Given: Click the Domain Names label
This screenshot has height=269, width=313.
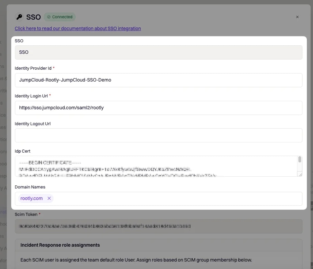Looking at the screenshot, I should tap(30, 187).
